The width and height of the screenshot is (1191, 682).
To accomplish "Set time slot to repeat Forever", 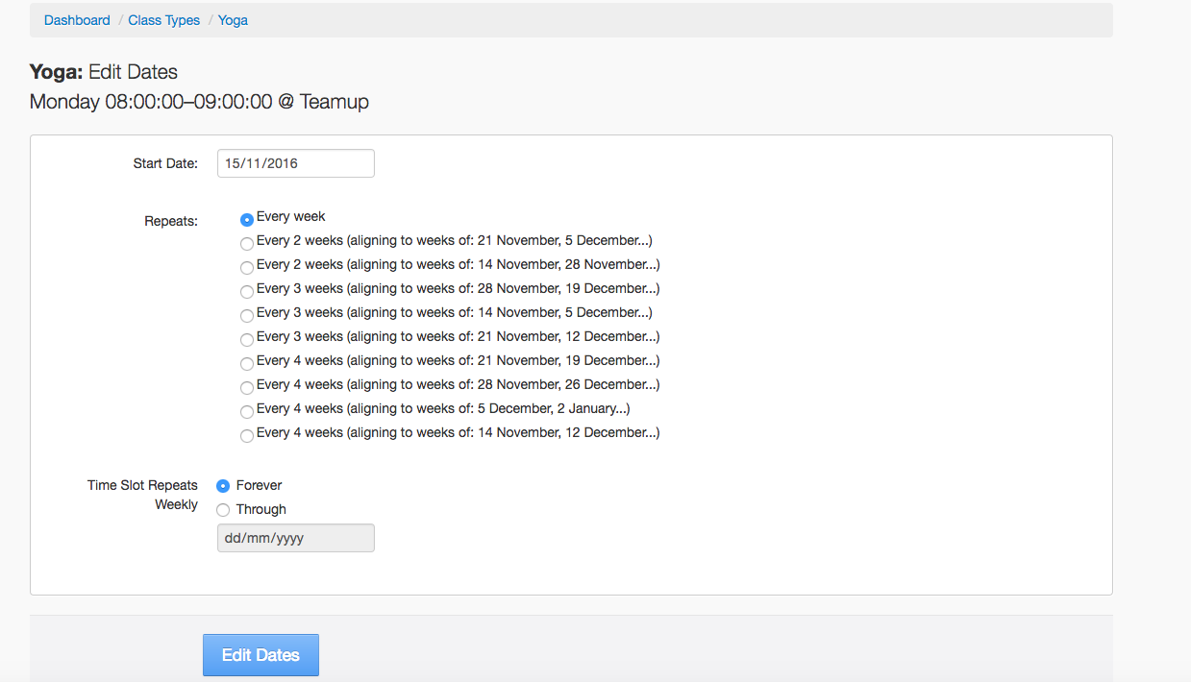I will pos(223,486).
